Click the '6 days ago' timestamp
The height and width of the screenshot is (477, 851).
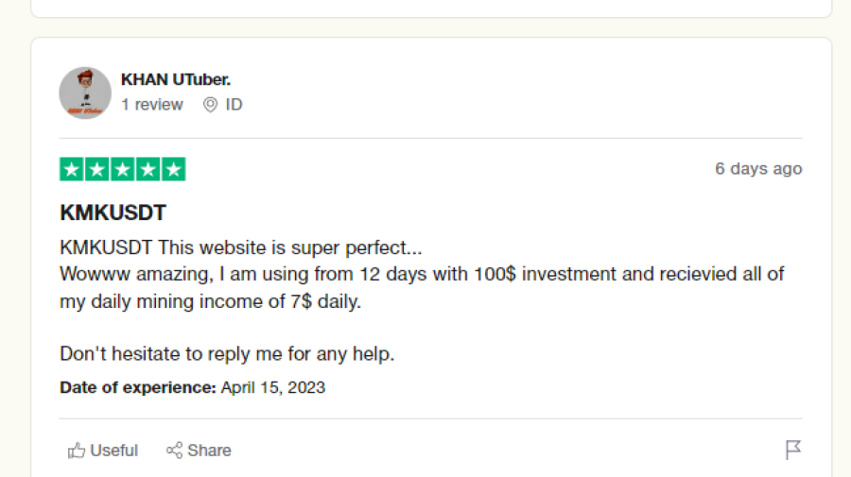[x=758, y=168]
